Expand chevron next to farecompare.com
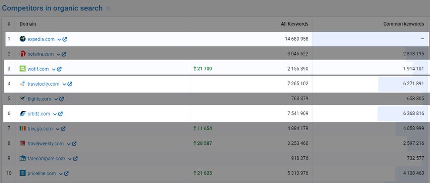Screen dimensions: 430x183 click(70, 159)
